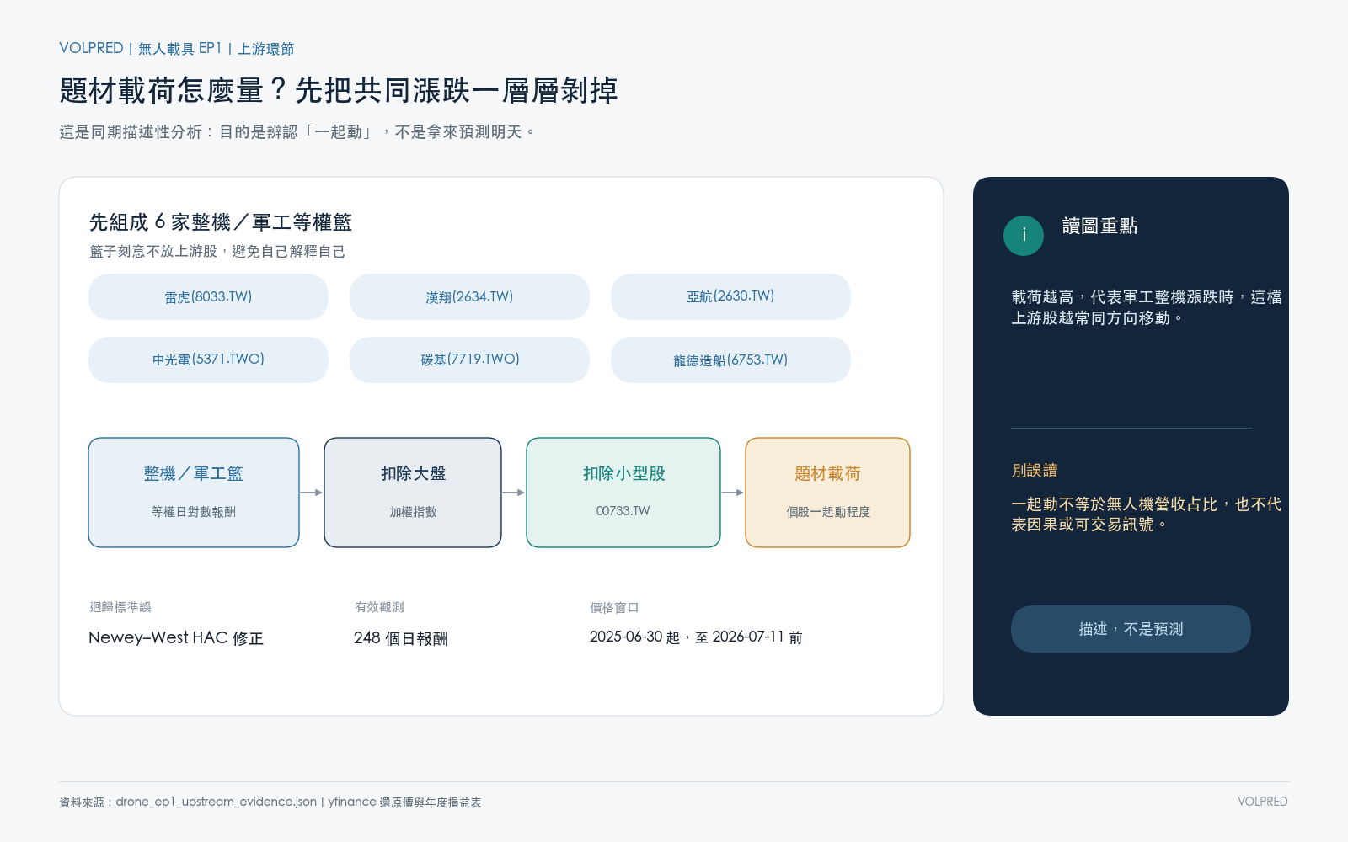1348x842 pixels.
Task: Click the label 有效觀測
Action: click(x=379, y=607)
